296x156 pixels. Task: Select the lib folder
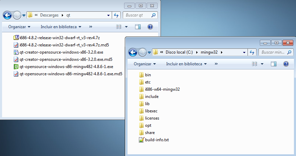tap(144, 104)
